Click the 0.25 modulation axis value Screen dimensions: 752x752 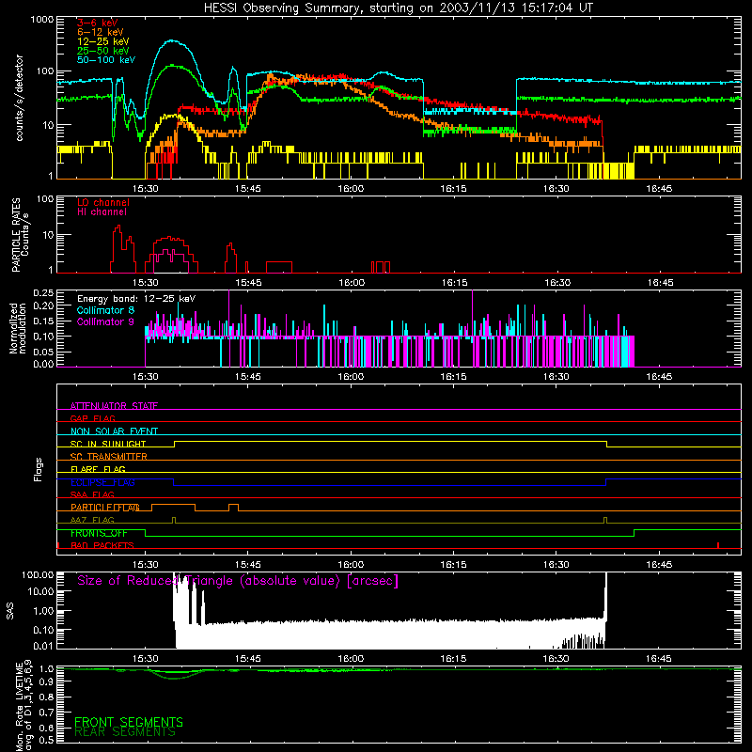coord(43,292)
